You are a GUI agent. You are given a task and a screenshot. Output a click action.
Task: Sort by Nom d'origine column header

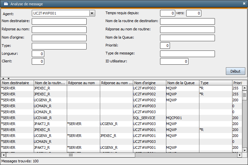(149, 83)
